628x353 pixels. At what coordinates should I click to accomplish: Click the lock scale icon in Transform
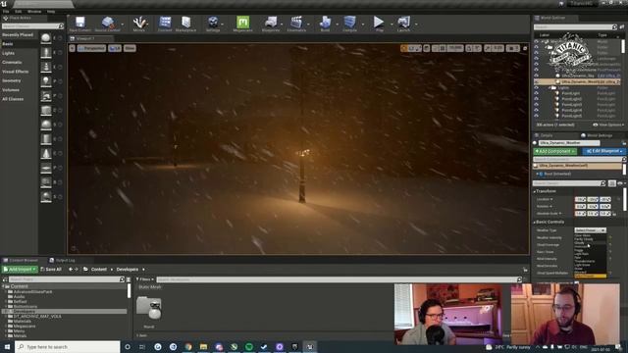(614, 214)
